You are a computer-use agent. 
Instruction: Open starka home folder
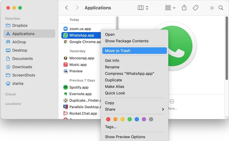[x=29, y=83]
